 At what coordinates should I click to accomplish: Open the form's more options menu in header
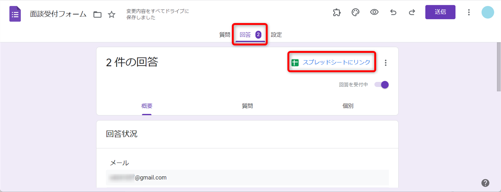(x=469, y=12)
